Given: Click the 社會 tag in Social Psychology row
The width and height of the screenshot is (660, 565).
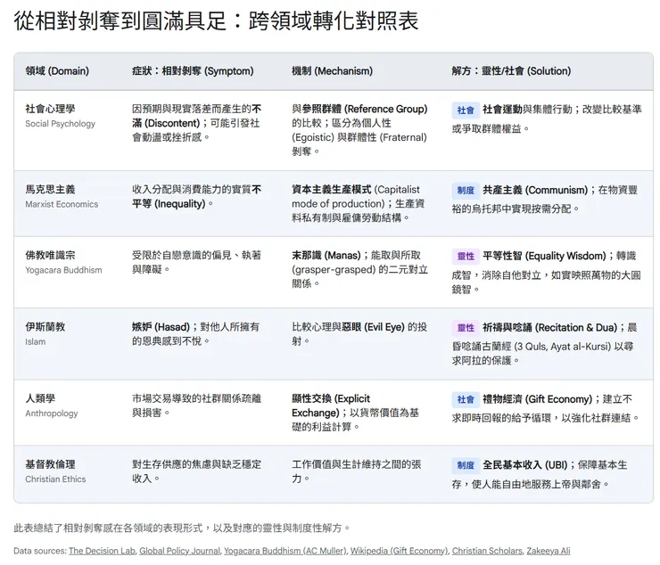Looking at the screenshot, I should [466, 110].
